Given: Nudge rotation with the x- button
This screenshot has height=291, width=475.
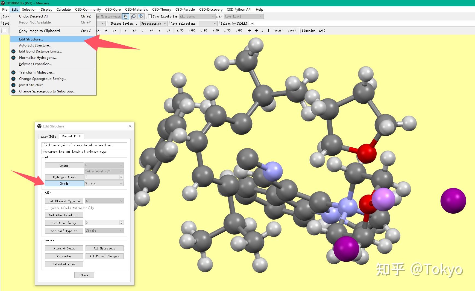Looking at the screenshot, I should [x=126, y=31].
